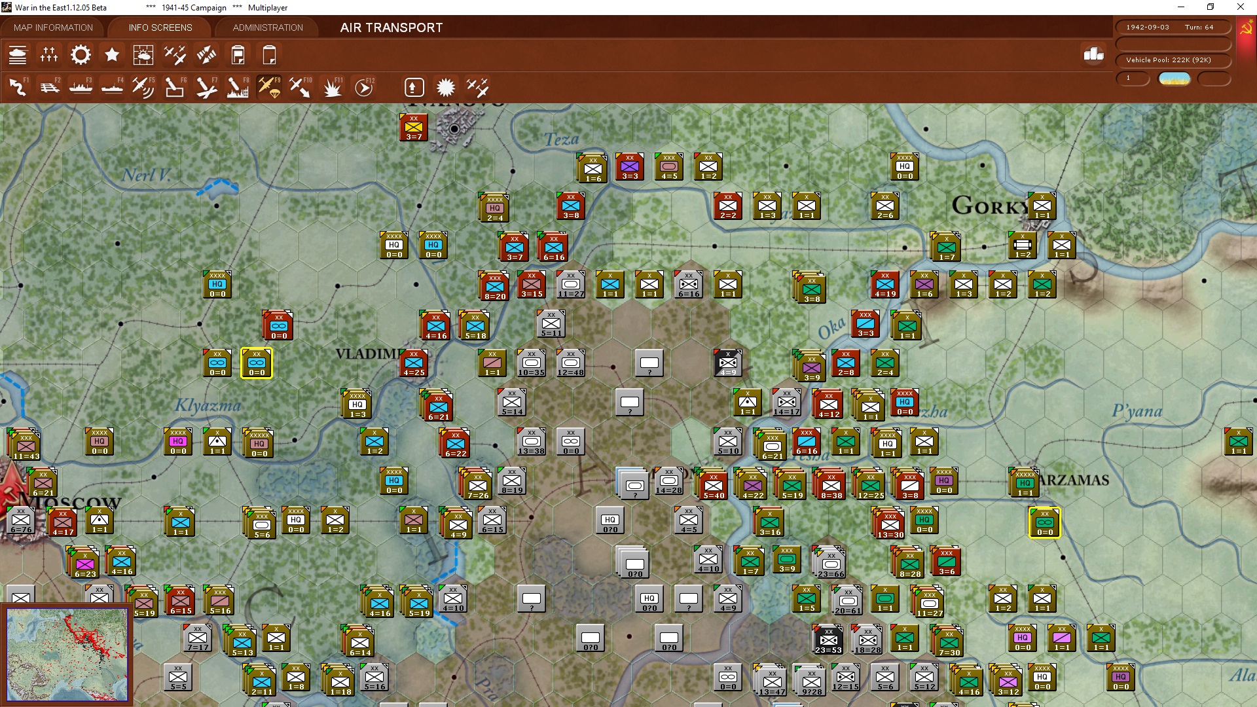Select the F11 explosion icon

pyautogui.click(x=332, y=87)
